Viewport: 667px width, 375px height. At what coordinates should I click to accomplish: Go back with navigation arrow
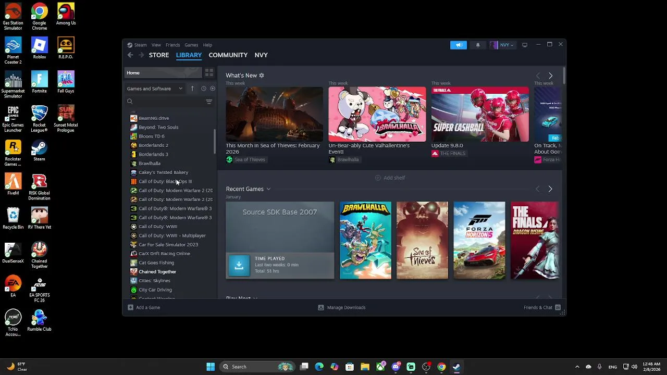point(130,55)
